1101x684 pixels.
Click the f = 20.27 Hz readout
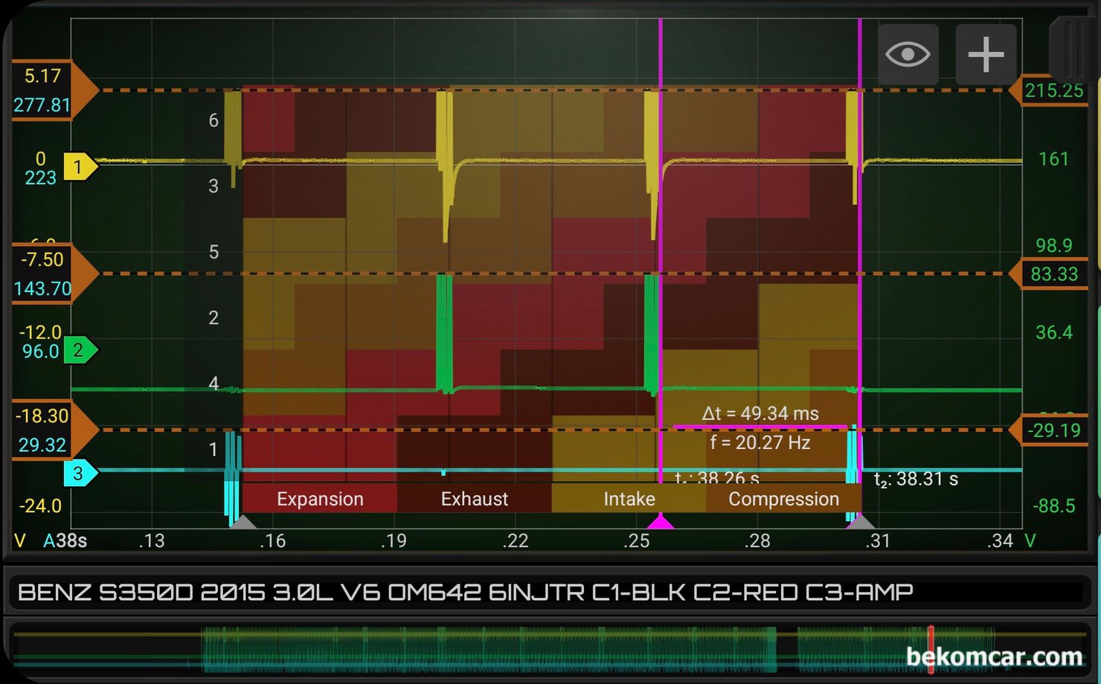(760, 442)
